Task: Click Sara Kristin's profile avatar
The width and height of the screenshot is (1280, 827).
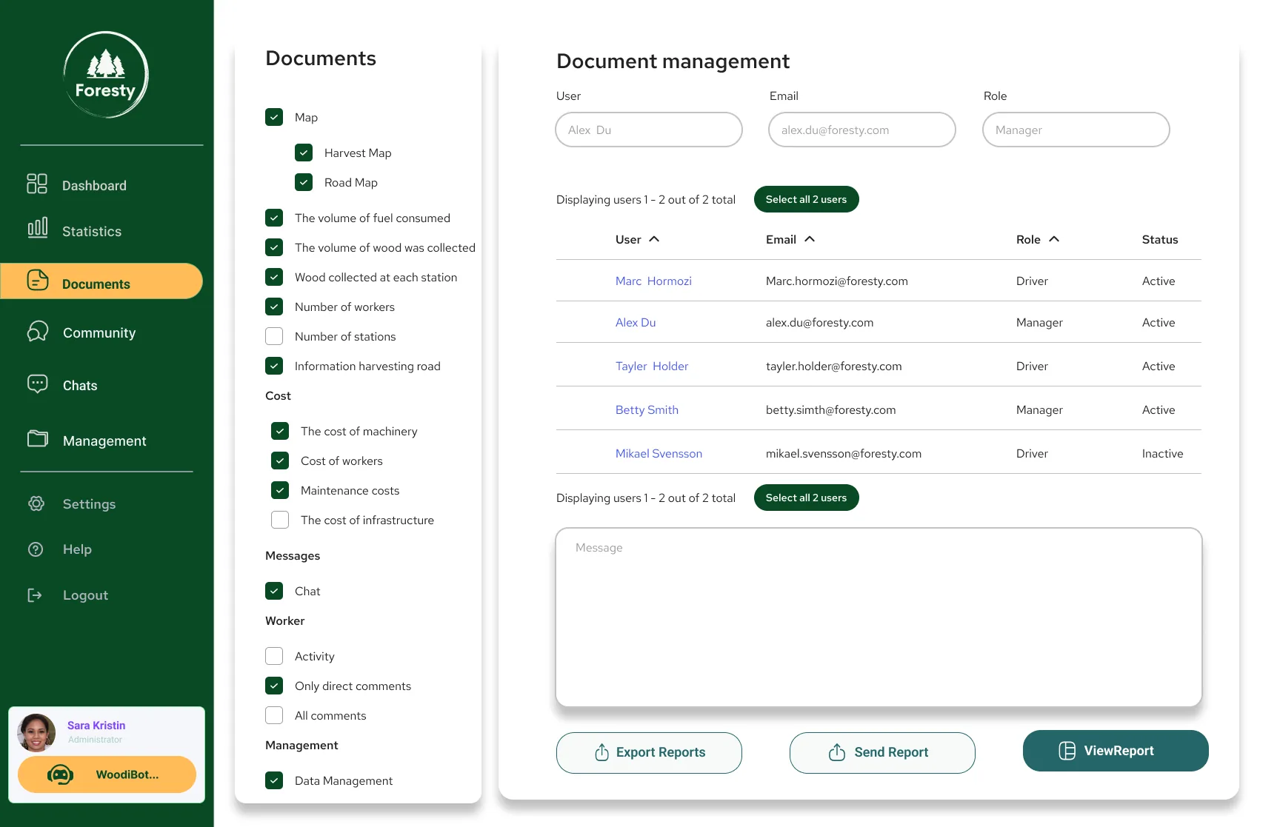Action: tap(37, 732)
